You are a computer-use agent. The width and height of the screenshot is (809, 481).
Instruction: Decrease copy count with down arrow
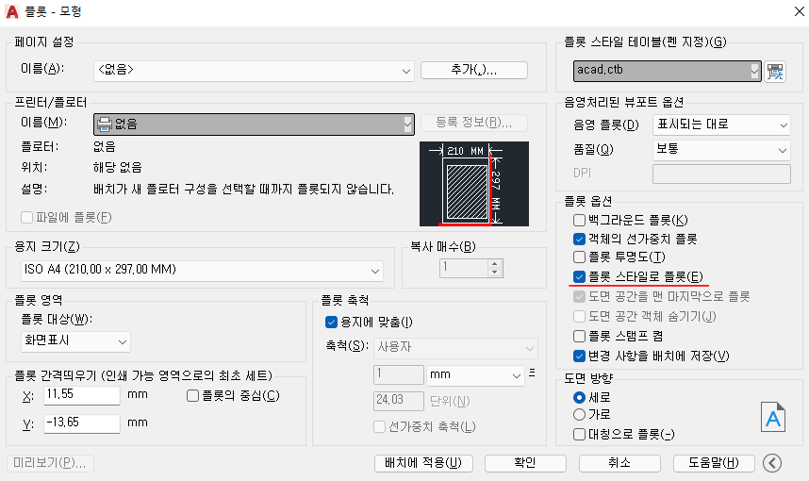tap(495, 273)
